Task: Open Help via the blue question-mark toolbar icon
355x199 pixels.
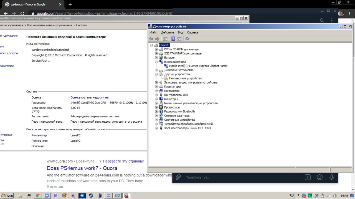Action: [173, 39]
